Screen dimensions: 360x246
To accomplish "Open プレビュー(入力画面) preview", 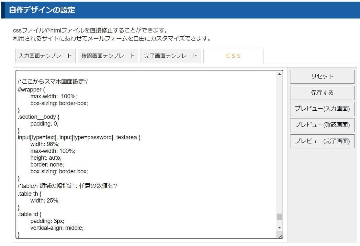I will [x=322, y=109].
